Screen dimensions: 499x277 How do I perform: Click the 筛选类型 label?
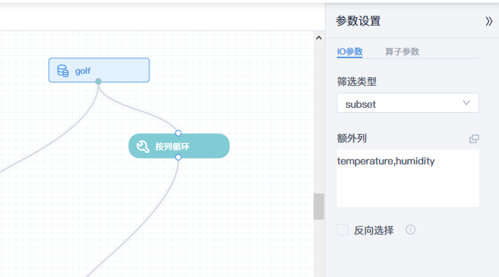pyautogui.click(x=357, y=82)
